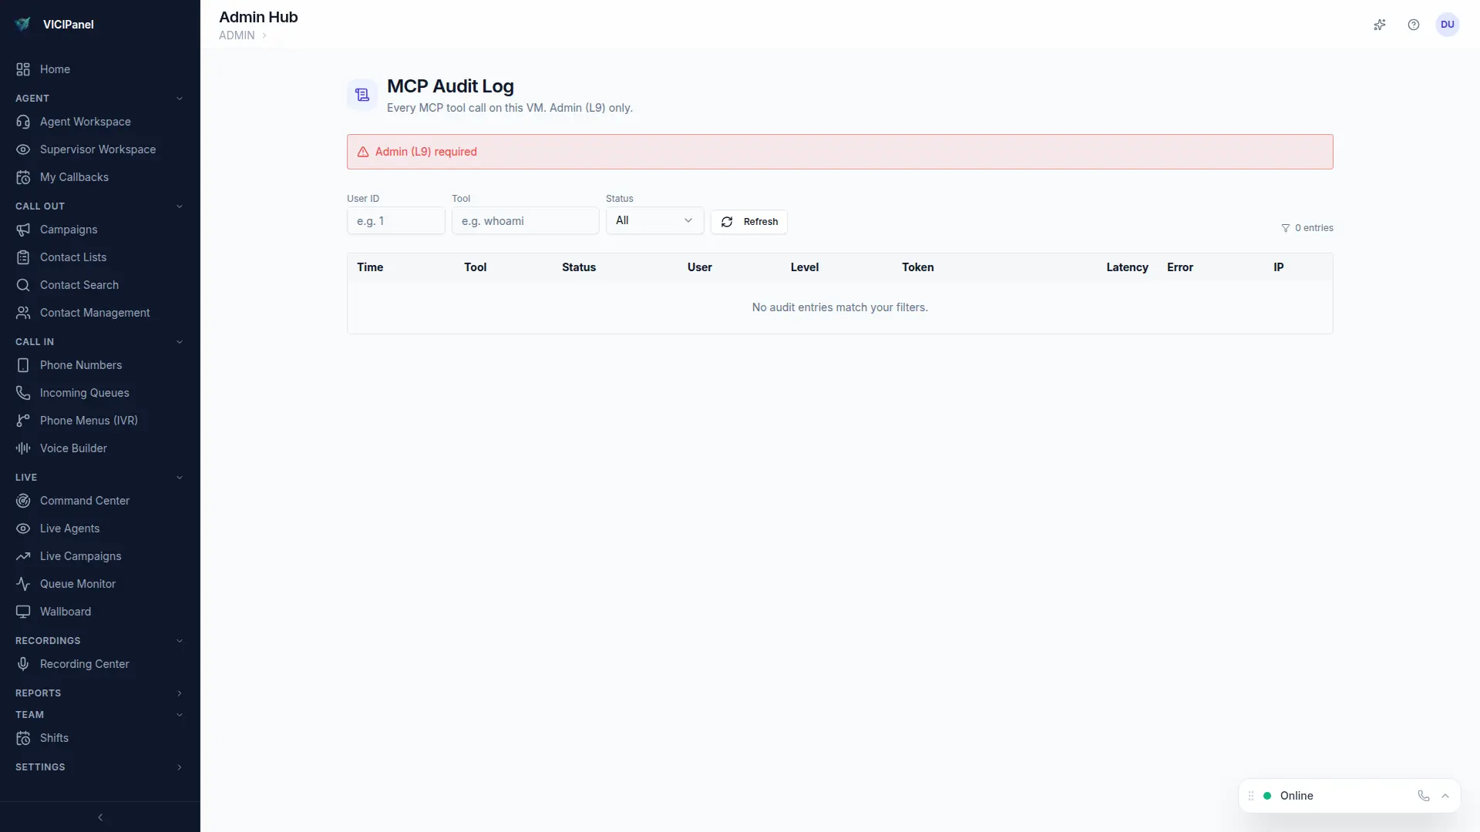Image resolution: width=1480 pixels, height=832 pixels.
Task: Click the Tool filter input field
Action: coord(525,221)
